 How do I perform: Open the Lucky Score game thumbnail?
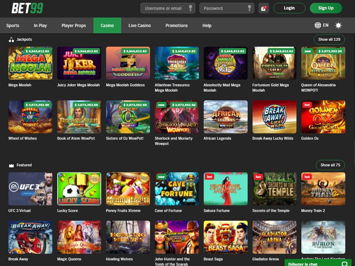coord(79,189)
